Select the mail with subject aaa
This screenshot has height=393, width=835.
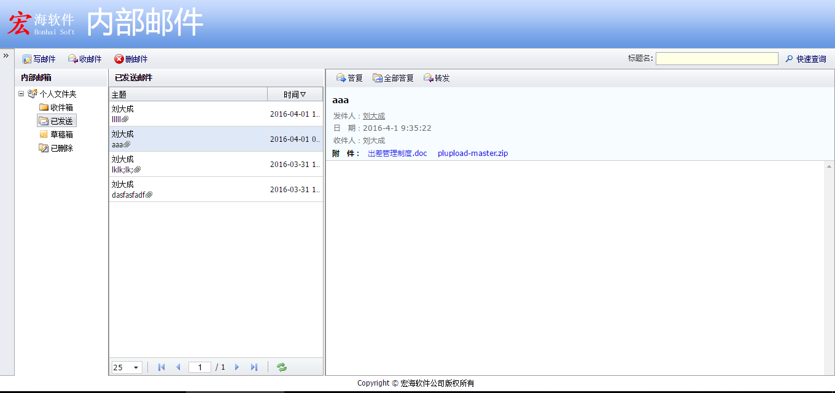pos(216,139)
